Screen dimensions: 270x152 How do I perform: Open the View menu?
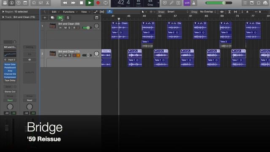click(85, 12)
